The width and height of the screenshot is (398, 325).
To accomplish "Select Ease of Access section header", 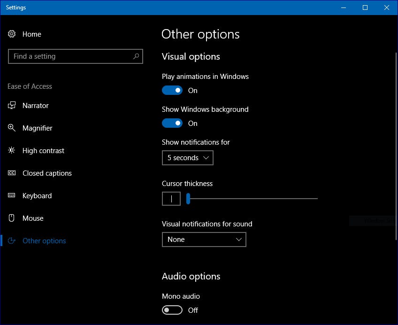I will click(30, 86).
